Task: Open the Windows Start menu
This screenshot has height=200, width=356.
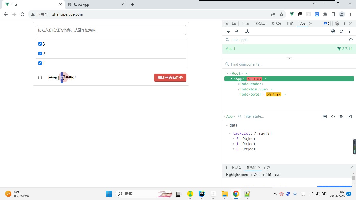Action: click(x=109, y=194)
